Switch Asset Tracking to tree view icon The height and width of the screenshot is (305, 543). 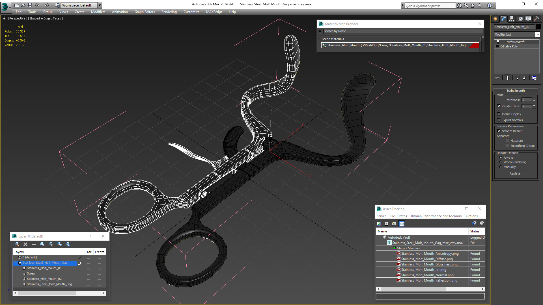tap(394, 224)
